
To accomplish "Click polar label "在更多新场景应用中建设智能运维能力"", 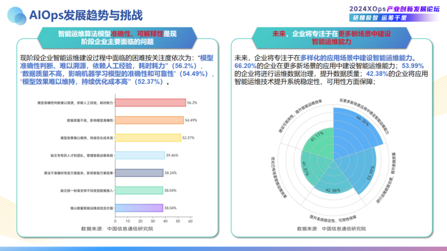I will coord(364,116).
